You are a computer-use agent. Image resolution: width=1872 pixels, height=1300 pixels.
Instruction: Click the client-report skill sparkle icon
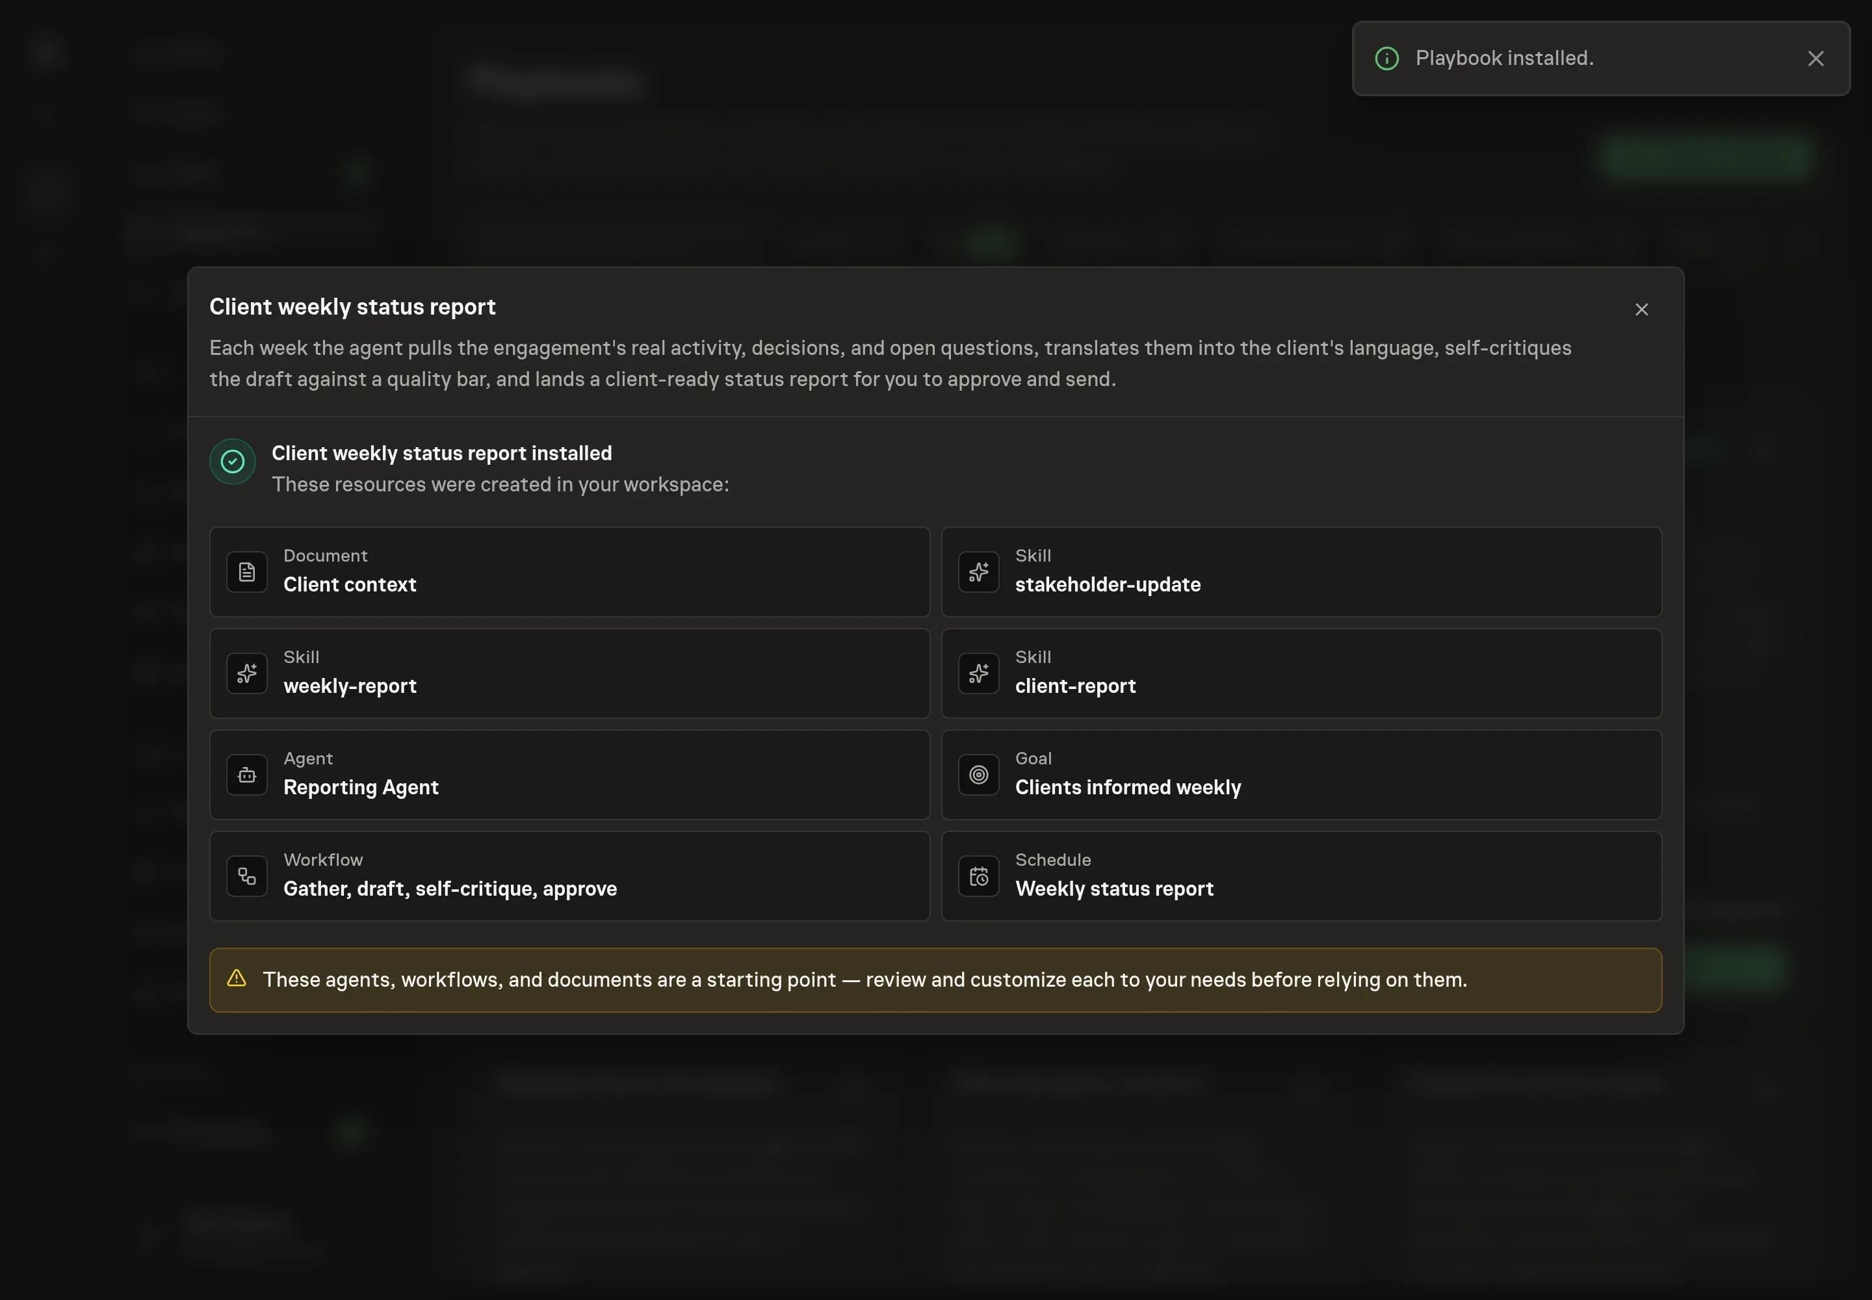(x=978, y=673)
